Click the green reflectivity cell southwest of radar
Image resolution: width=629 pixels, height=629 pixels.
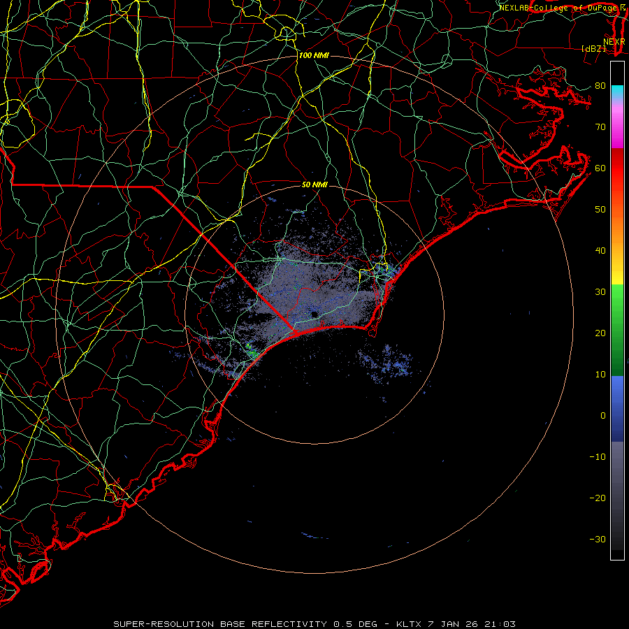(x=252, y=350)
